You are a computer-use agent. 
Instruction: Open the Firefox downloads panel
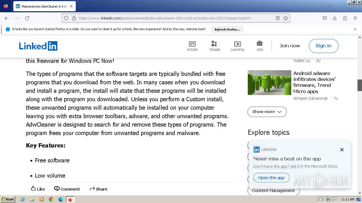point(335,18)
